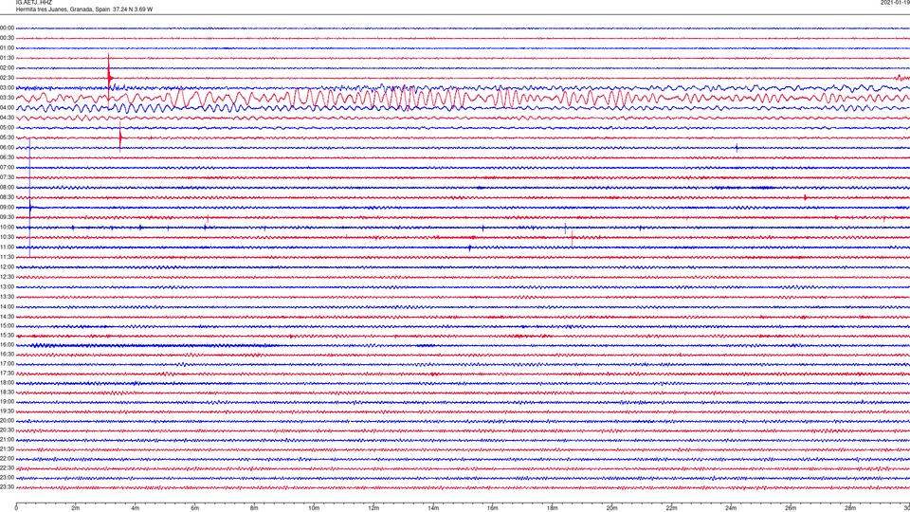Screen dimensions: 910x512
Task: Select the 04:00 trace time label
Action: click(7, 107)
